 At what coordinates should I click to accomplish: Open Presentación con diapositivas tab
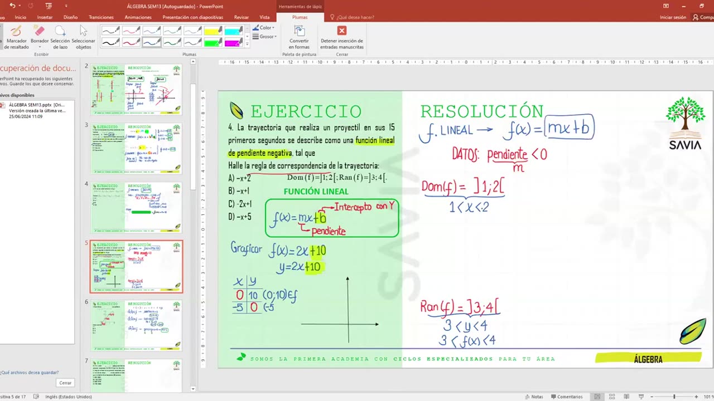click(x=192, y=17)
